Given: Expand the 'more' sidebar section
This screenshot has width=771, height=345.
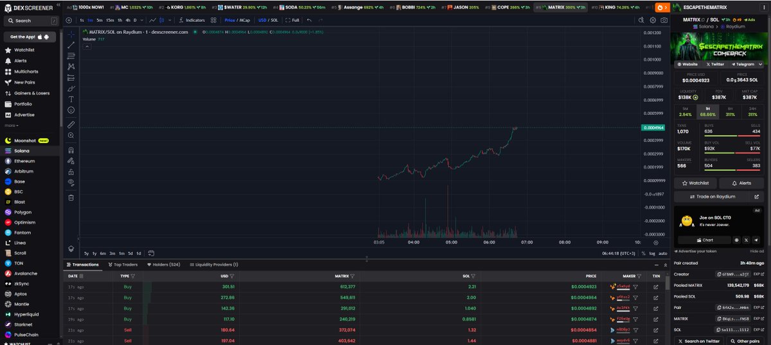Looking at the screenshot, I should coord(11,125).
